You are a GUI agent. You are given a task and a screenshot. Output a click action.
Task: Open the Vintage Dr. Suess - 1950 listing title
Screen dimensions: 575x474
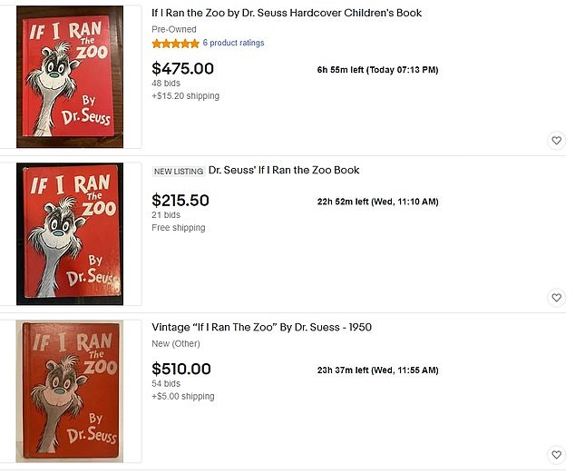click(x=261, y=327)
